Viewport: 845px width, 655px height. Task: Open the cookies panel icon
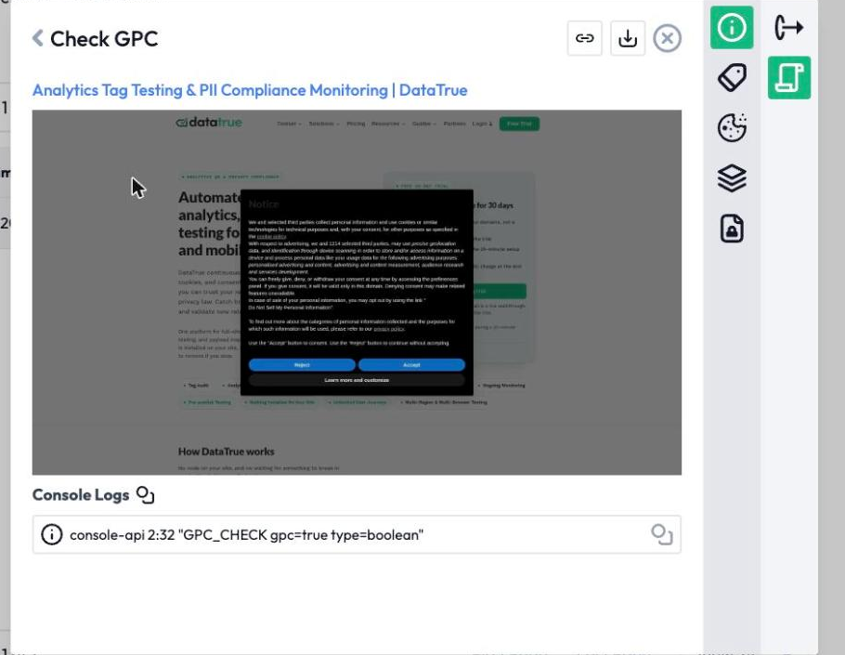click(x=732, y=128)
